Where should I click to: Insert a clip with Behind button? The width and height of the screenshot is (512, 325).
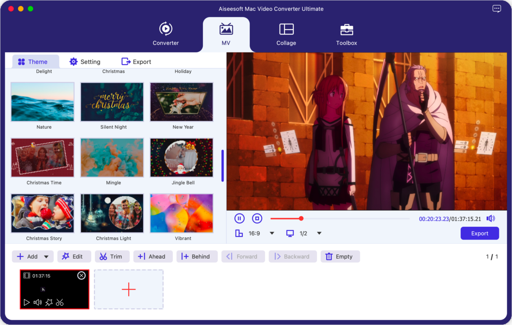coord(197,257)
